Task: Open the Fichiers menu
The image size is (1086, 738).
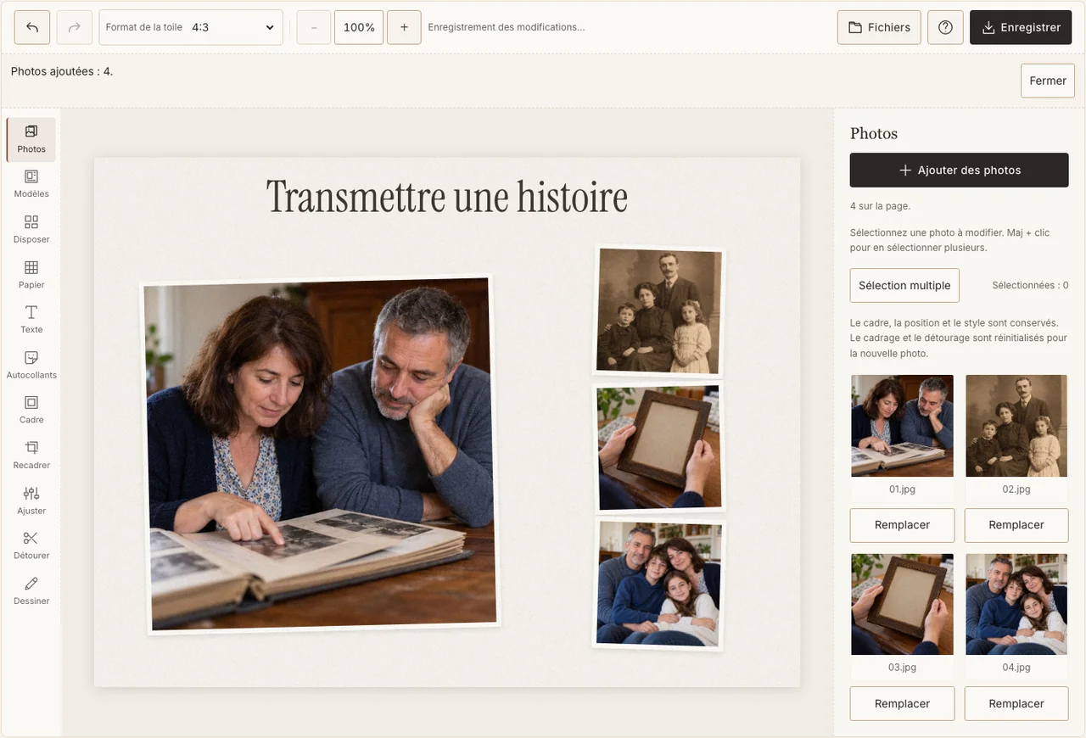Action: coord(879,27)
